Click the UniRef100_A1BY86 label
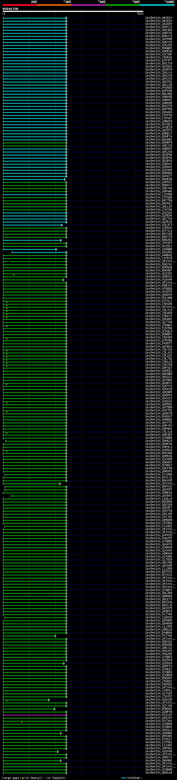Image resolution: width=177 pixels, height=780 pixels. 159,752
